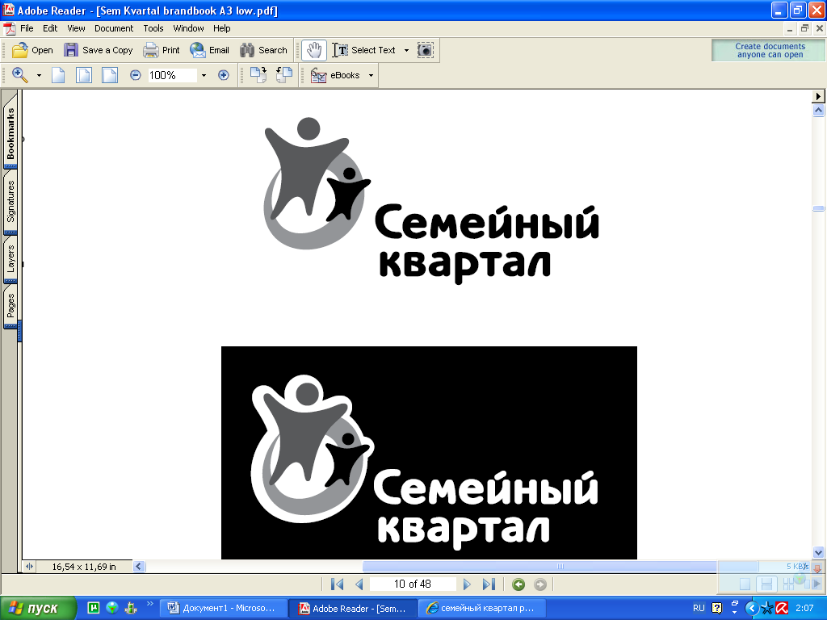Show the Bookmarks side panel tab

click(x=10, y=133)
